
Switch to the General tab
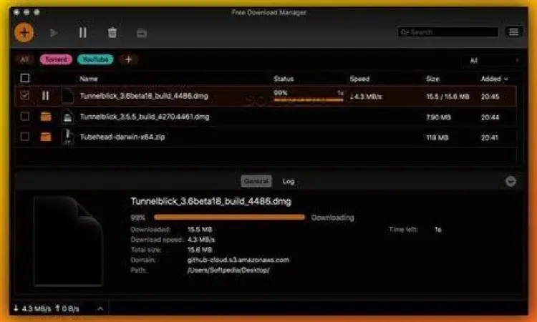(256, 181)
